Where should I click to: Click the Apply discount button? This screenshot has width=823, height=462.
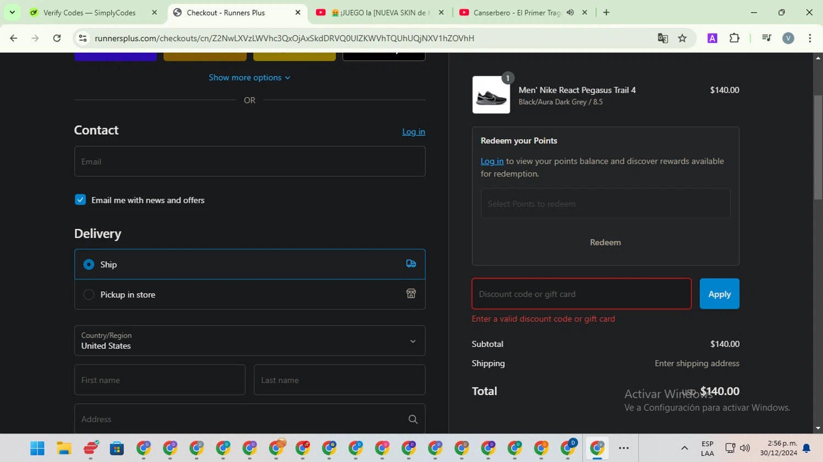(x=719, y=294)
